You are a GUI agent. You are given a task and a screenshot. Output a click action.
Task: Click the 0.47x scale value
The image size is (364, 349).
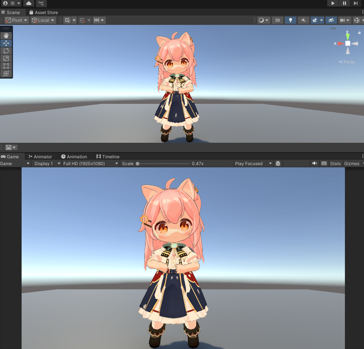coord(198,163)
